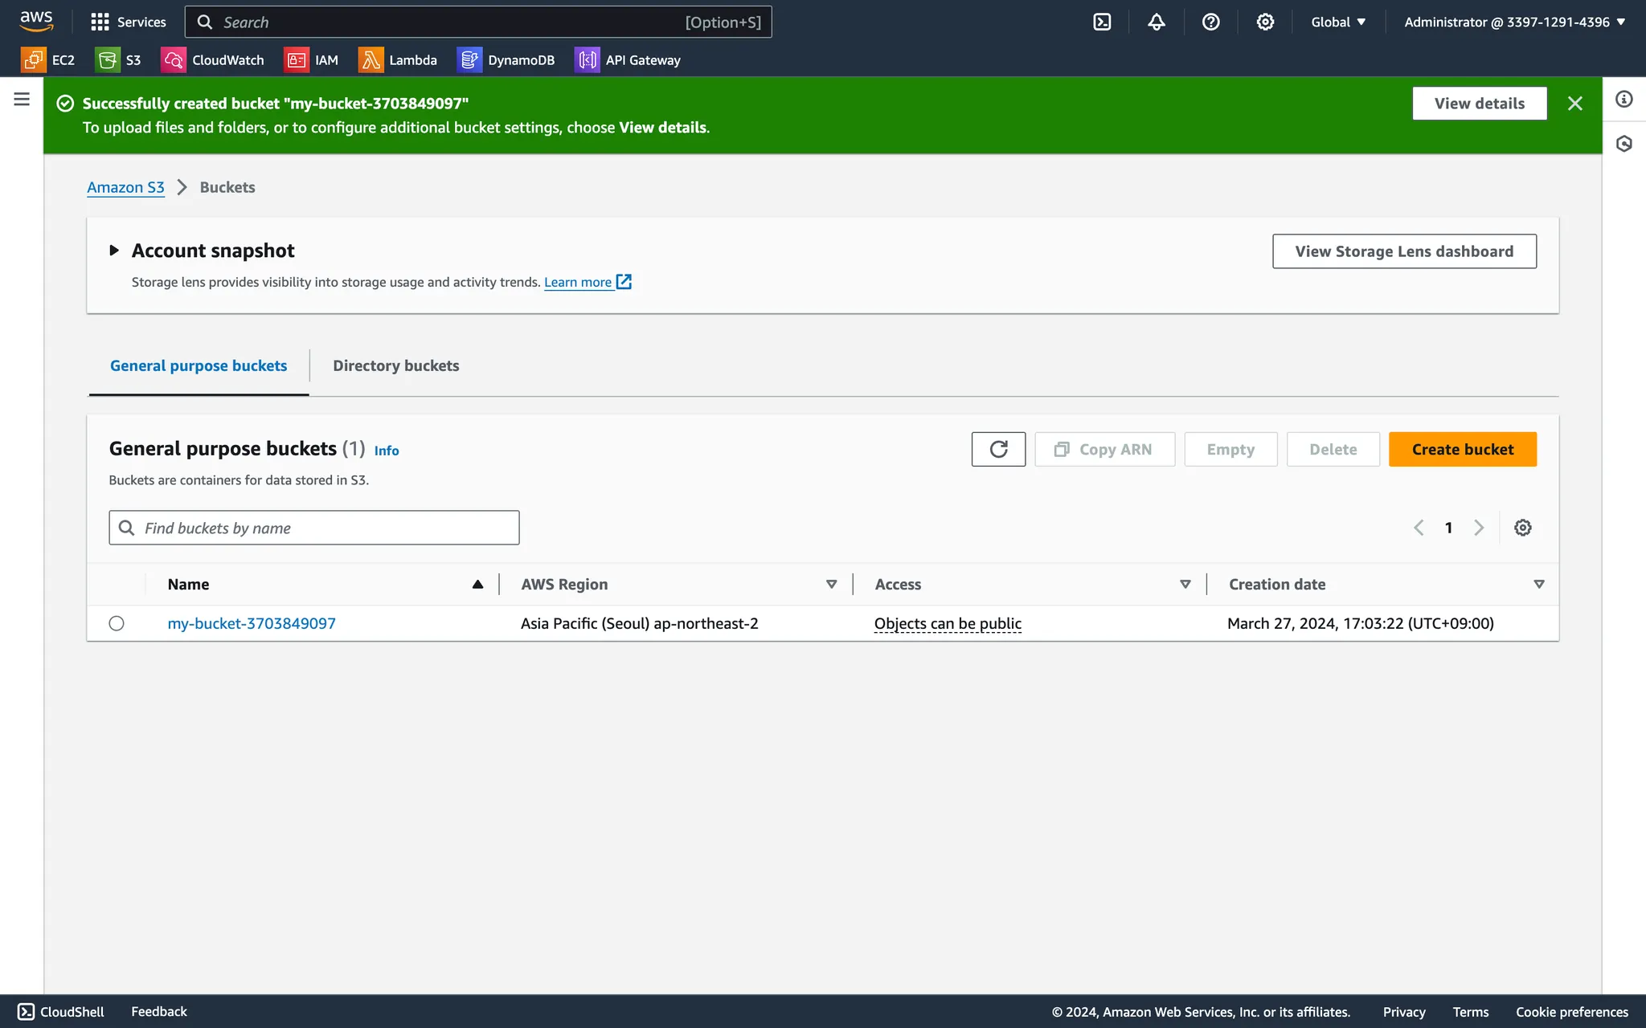1646x1028 pixels.
Task: Open the my-bucket-3703849097 link
Action: [252, 623]
